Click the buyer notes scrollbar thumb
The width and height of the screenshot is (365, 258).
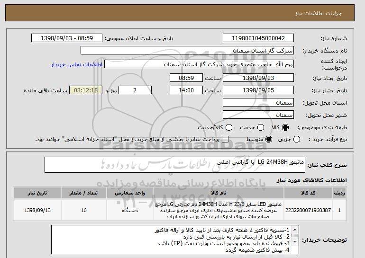coord(295,236)
